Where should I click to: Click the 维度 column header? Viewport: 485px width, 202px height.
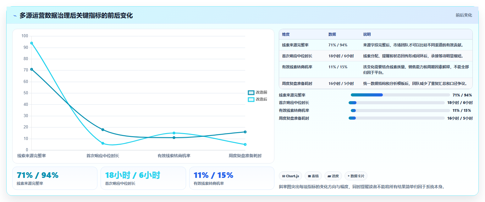pos(286,34)
